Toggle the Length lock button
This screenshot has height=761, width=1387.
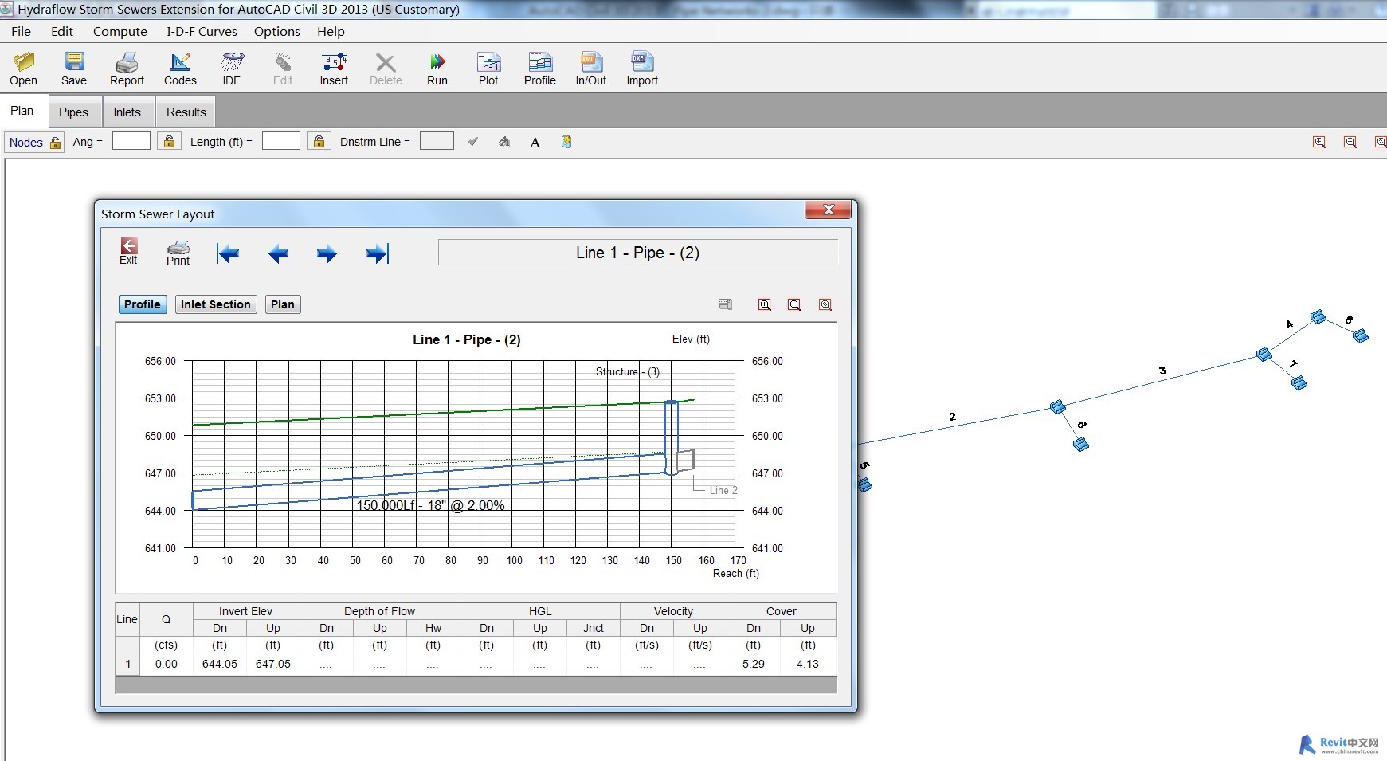click(x=319, y=141)
